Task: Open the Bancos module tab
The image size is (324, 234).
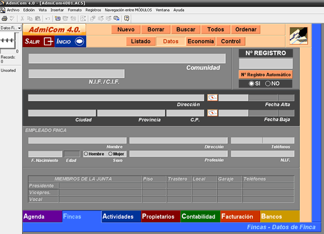Action: tap(280, 216)
